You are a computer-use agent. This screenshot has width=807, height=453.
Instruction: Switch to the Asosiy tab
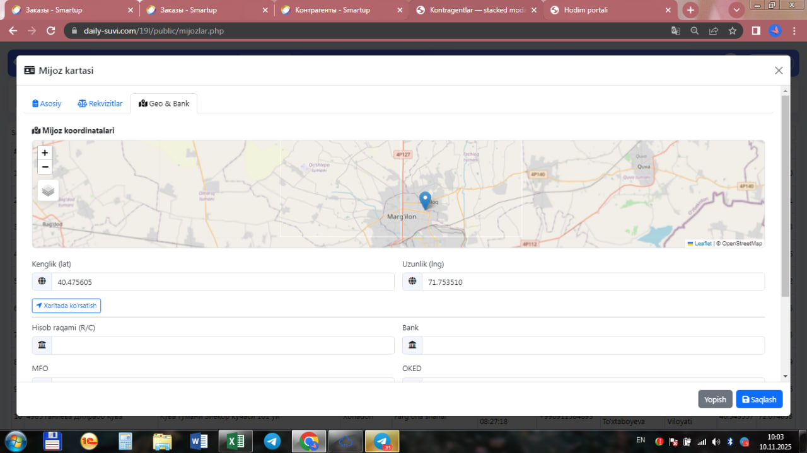click(x=47, y=103)
